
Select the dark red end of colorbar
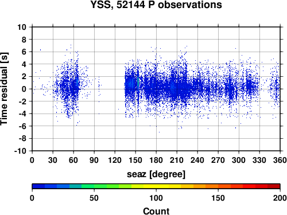coord(274,186)
